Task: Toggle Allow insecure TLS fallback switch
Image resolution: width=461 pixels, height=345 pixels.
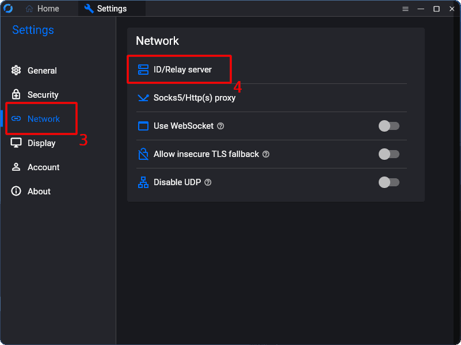Action: click(x=388, y=154)
